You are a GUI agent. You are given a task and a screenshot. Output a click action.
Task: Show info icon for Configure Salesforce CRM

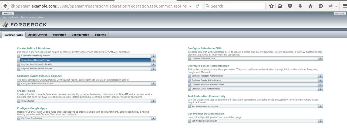[321, 58]
